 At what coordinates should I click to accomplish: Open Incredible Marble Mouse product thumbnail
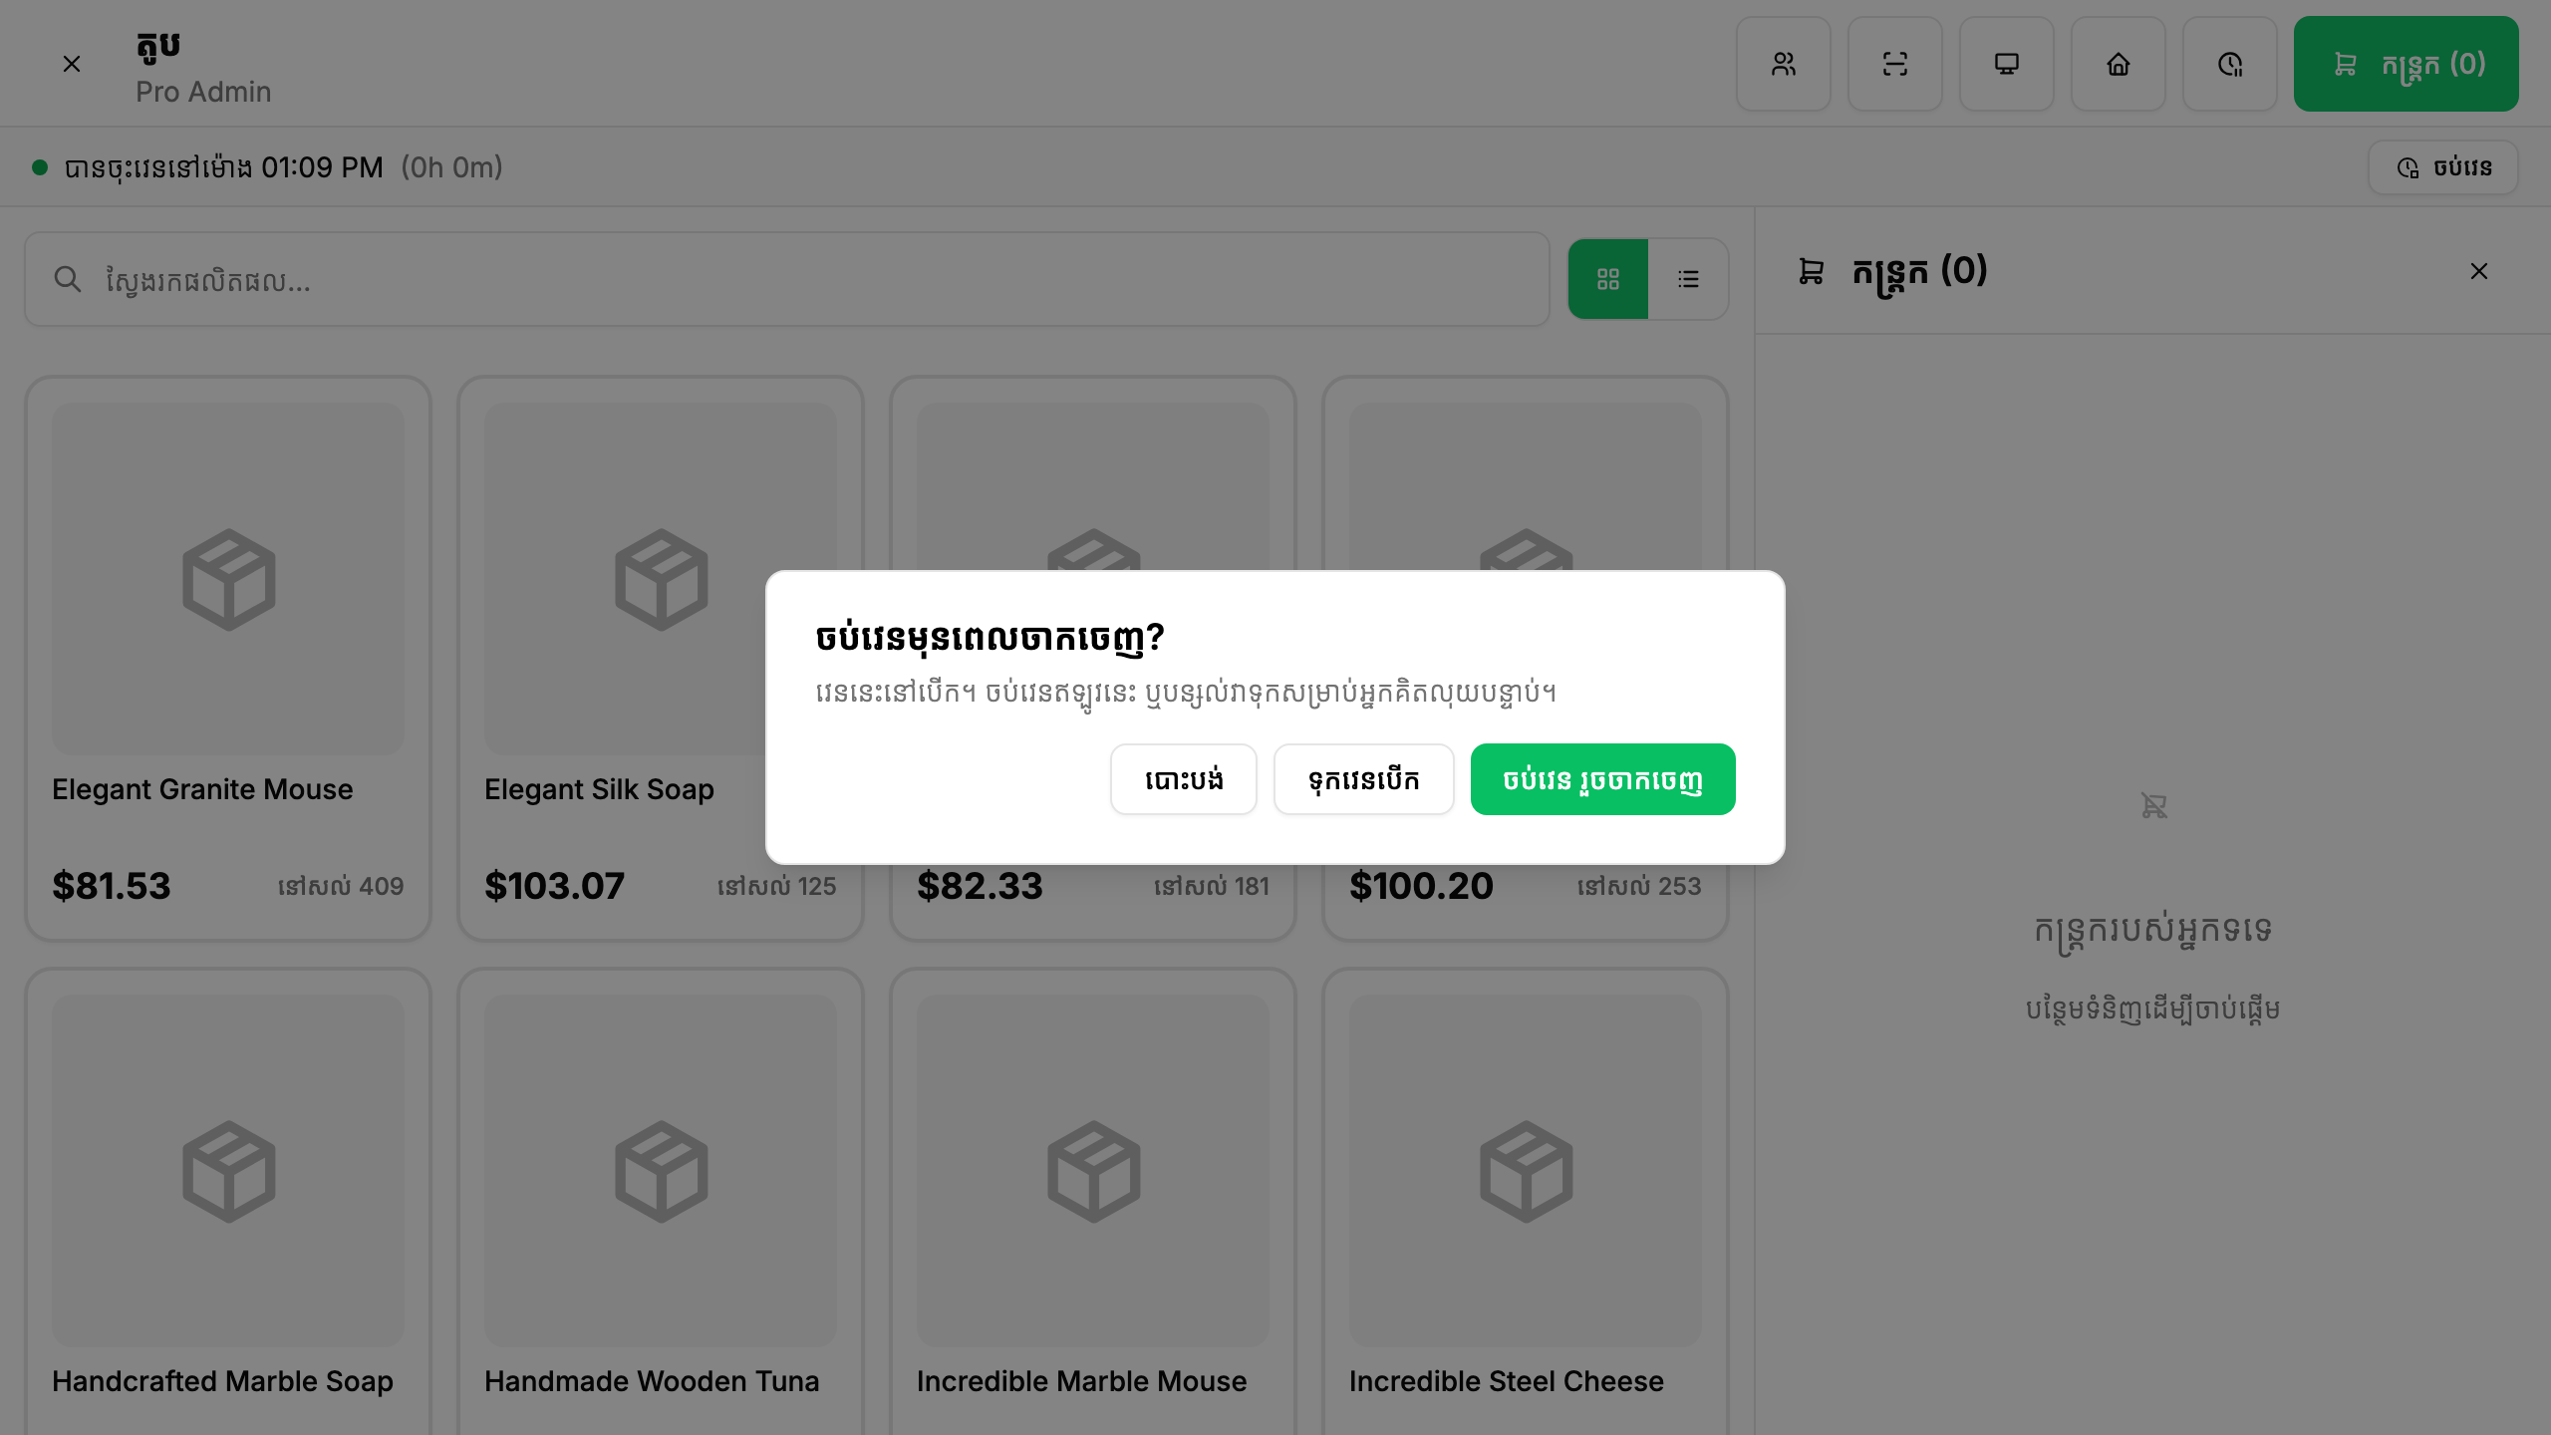(x=1093, y=1171)
